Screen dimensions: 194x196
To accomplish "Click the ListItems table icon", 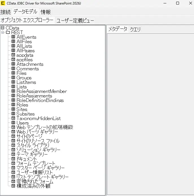I will 13,82.
